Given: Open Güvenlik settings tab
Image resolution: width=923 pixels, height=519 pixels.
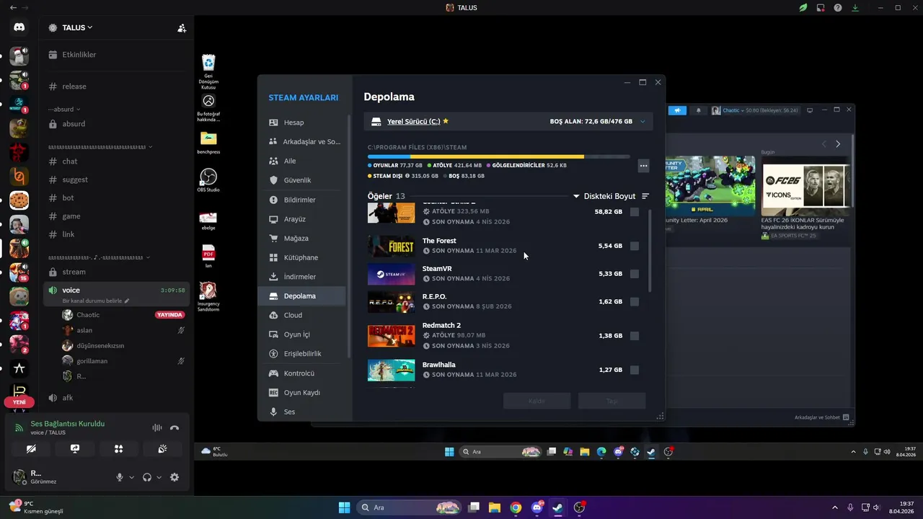Looking at the screenshot, I should tap(303, 180).
